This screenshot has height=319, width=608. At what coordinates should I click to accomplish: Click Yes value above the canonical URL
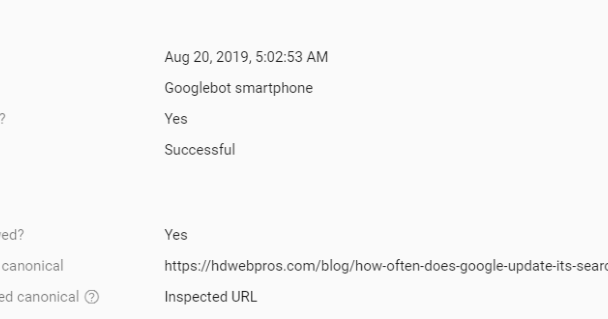pyautogui.click(x=176, y=235)
